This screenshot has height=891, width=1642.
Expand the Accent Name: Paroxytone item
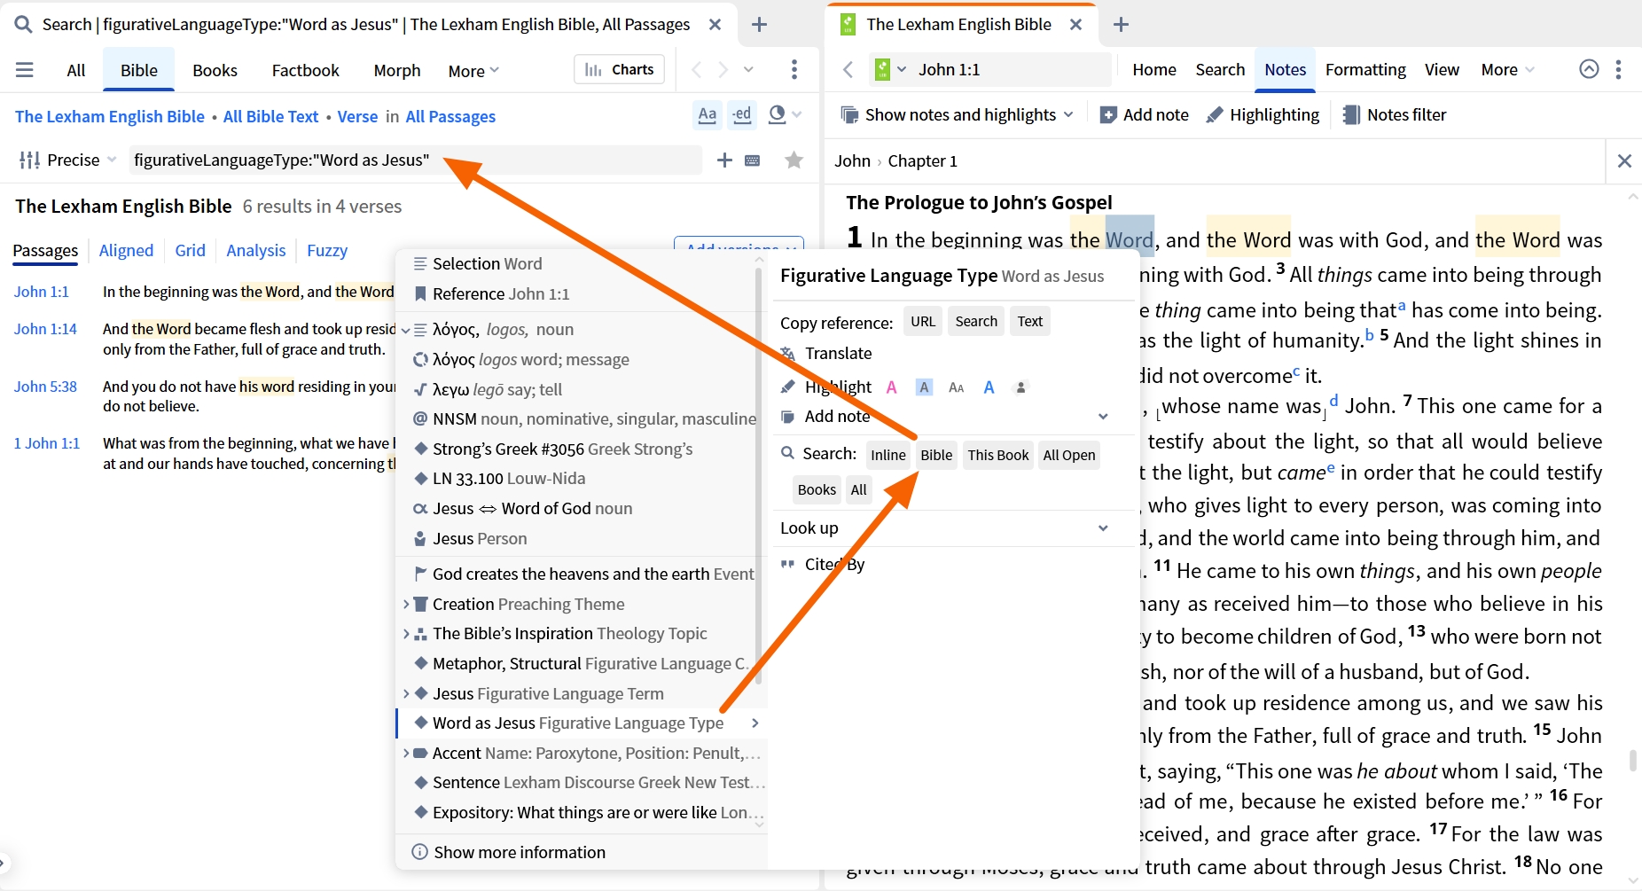[x=406, y=753]
